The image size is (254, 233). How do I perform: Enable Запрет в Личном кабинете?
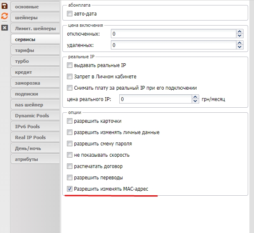tap(70, 77)
